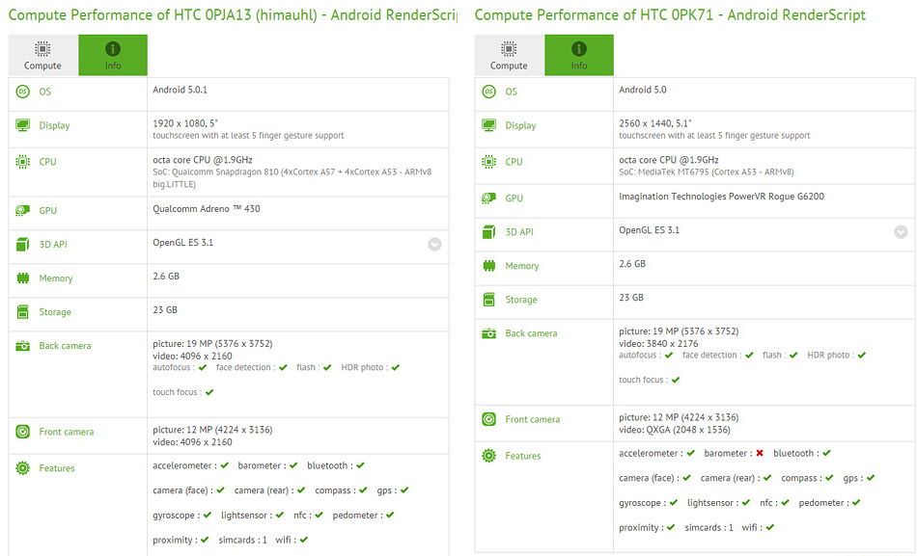Click the Android 5.0.1 OS value
Viewport: 917px width, 556px height.
(x=181, y=90)
